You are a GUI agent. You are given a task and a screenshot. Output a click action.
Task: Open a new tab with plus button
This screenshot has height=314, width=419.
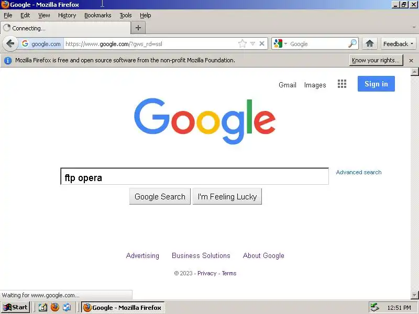coord(138,28)
